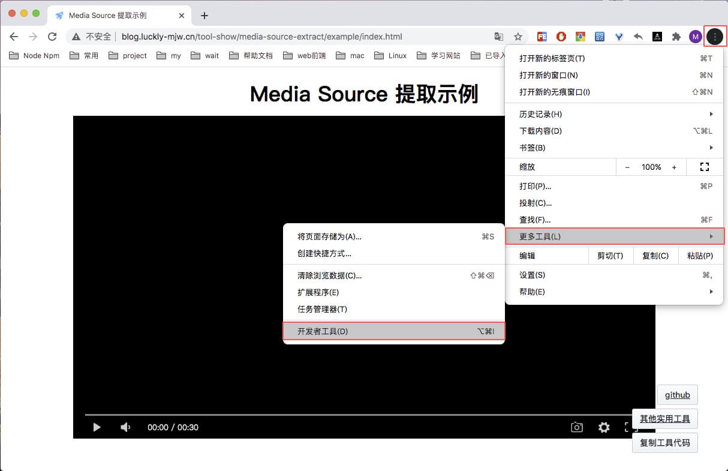
Task: Open the Linux bookmarks folder
Action: coord(390,55)
